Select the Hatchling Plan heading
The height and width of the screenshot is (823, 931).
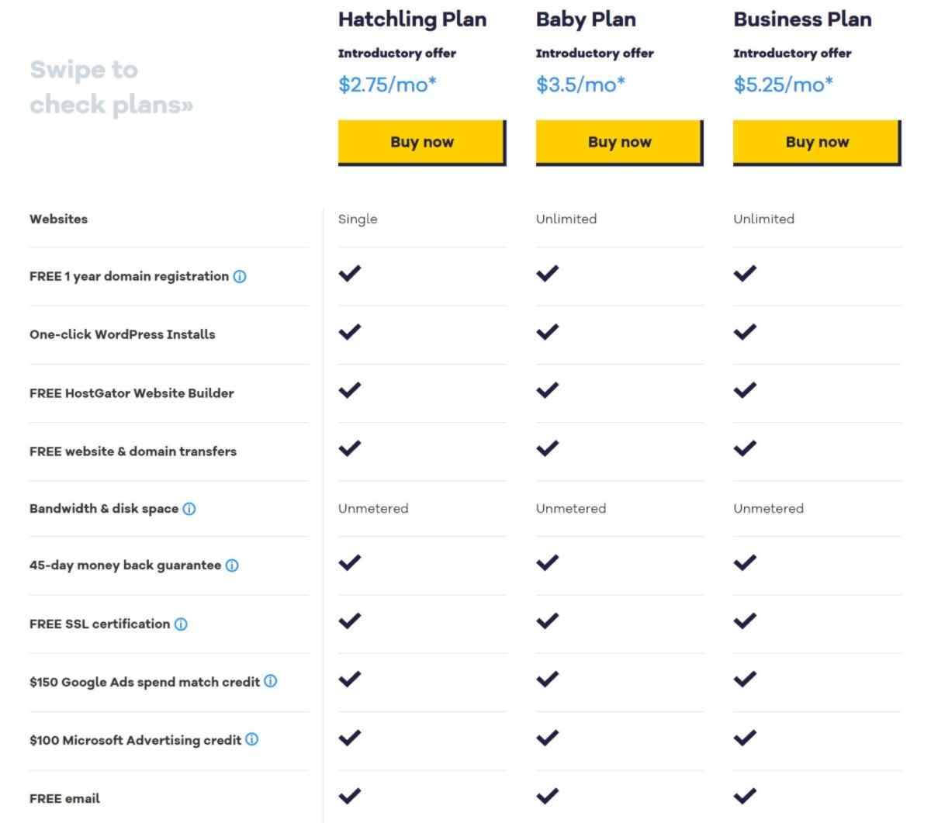(x=412, y=19)
